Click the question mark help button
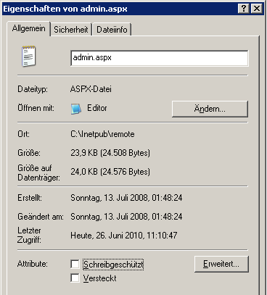 tap(244, 9)
